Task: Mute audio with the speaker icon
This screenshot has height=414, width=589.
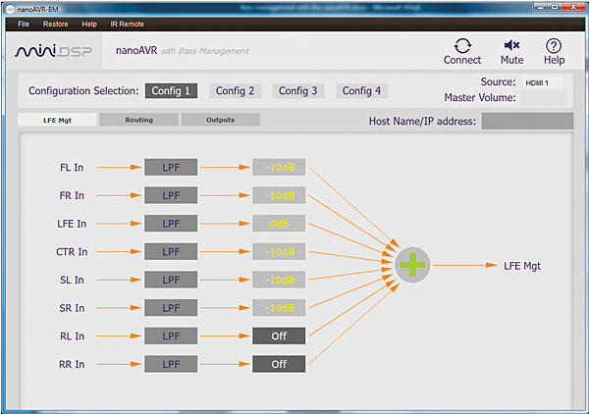Action: (511, 45)
